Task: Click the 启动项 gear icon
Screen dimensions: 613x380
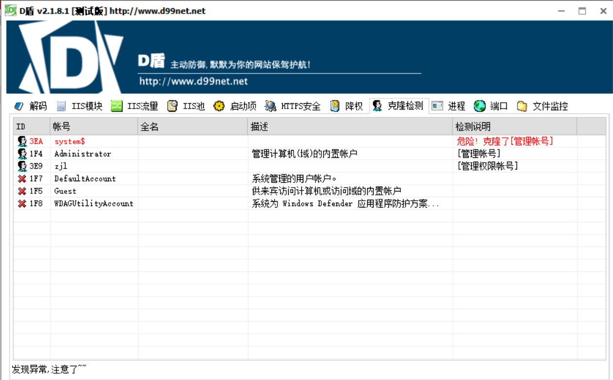Action: 219,106
